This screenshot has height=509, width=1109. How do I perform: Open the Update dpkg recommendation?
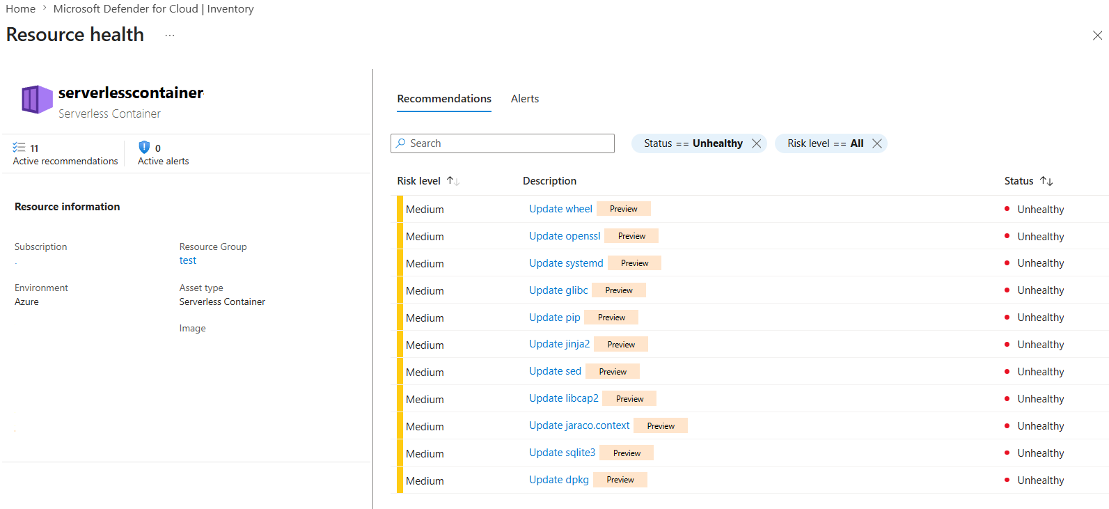[559, 480]
